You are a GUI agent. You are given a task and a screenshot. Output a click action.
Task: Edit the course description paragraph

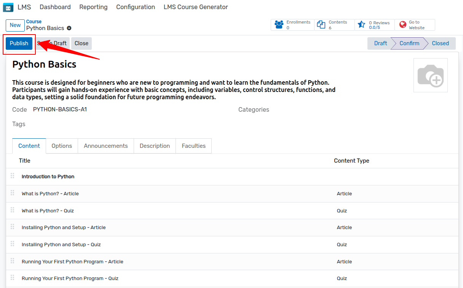(174, 90)
